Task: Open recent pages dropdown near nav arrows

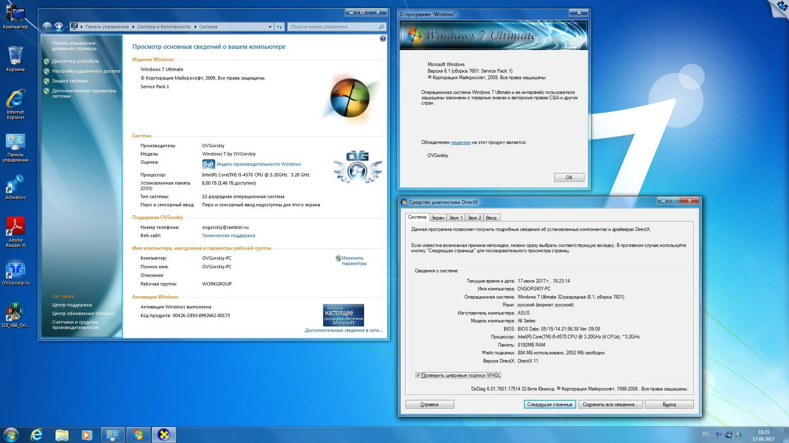Action: coord(67,27)
